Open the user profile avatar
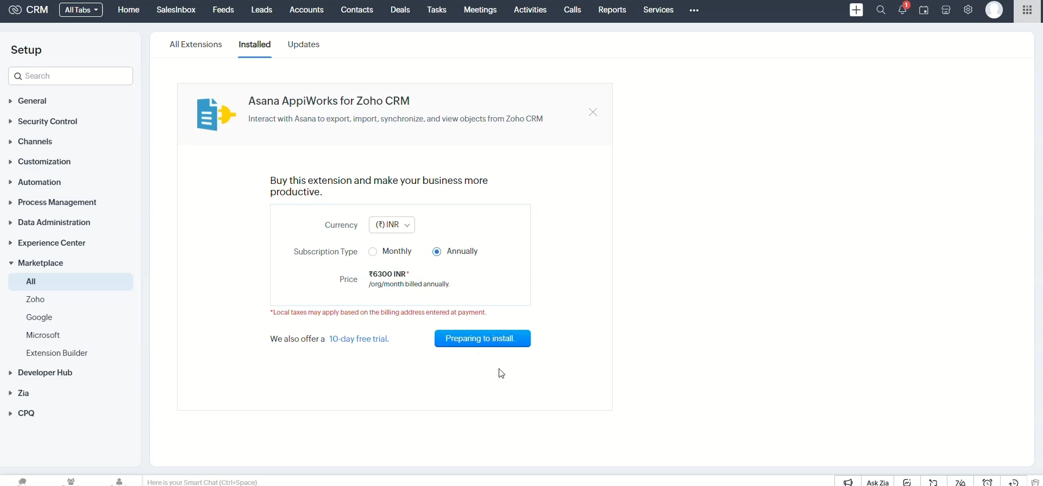The image size is (1043, 486). click(995, 10)
